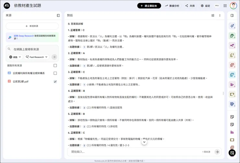Uncheck the 公民第2節.pdf source checkbox
The height and width of the screenshot is (163, 240).
tap(55, 81)
